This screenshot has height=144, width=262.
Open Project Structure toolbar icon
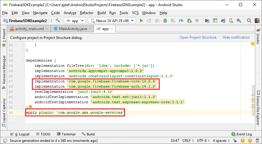pyautogui.click(x=207, y=21)
